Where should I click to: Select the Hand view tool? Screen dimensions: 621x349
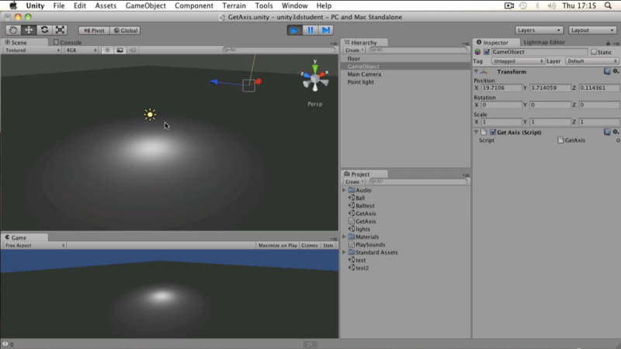(x=13, y=30)
